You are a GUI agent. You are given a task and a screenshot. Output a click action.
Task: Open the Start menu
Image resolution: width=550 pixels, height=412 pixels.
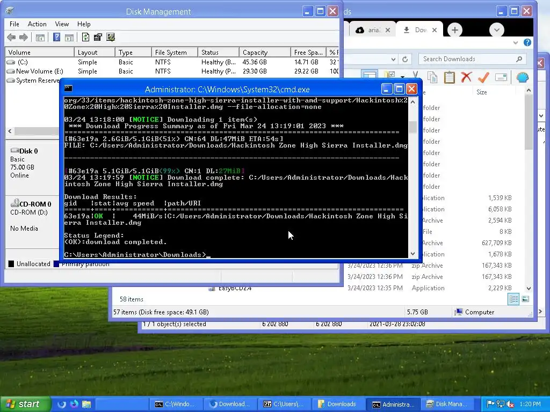click(25, 404)
